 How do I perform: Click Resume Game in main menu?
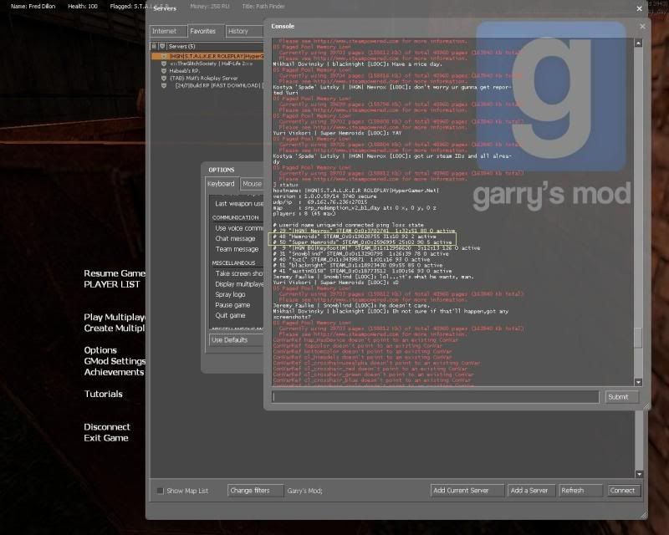click(115, 273)
